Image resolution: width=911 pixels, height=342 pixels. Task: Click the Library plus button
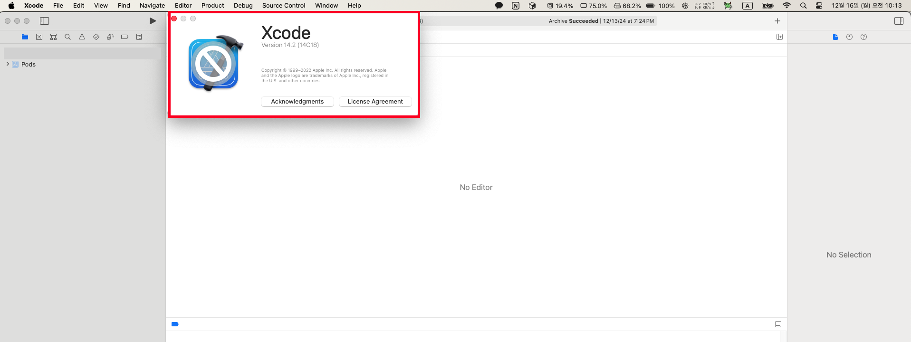[x=777, y=21]
